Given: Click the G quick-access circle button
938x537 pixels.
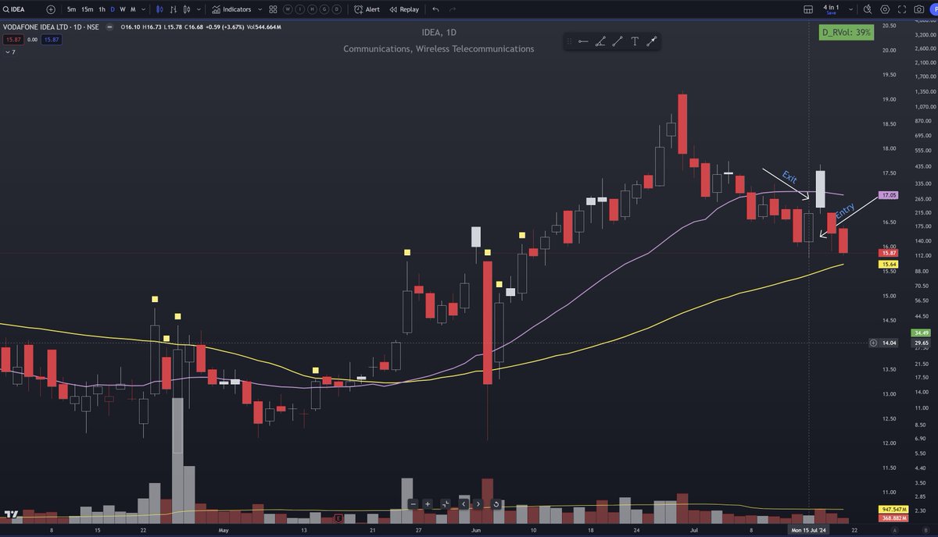Looking at the screenshot, I should coord(324,9).
